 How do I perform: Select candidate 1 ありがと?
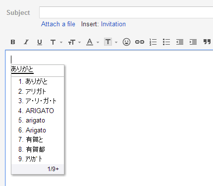coord(38,81)
